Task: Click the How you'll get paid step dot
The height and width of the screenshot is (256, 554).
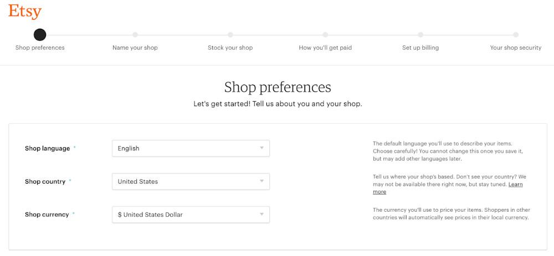Action: (325, 35)
